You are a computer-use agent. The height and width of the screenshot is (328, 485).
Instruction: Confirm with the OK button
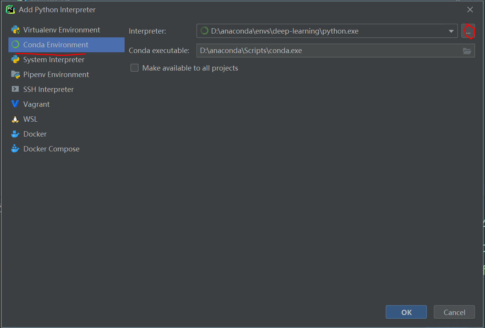point(406,312)
